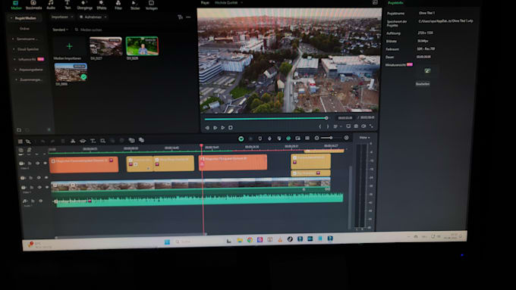Click the green render circle button
The image size is (516, 290).
pyautogui.click(x=241, y=139)
